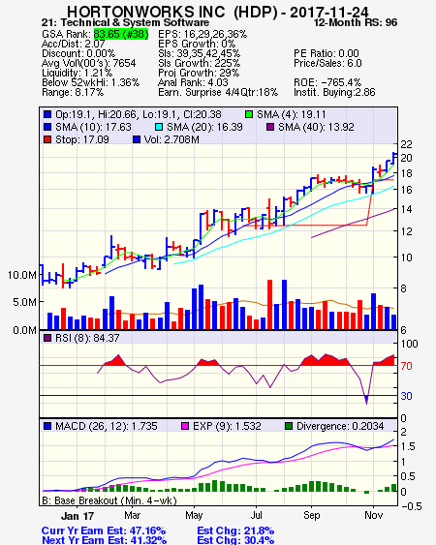
Task: Click the blue Vol legend swatch
Action: click(x=137, y=139)
